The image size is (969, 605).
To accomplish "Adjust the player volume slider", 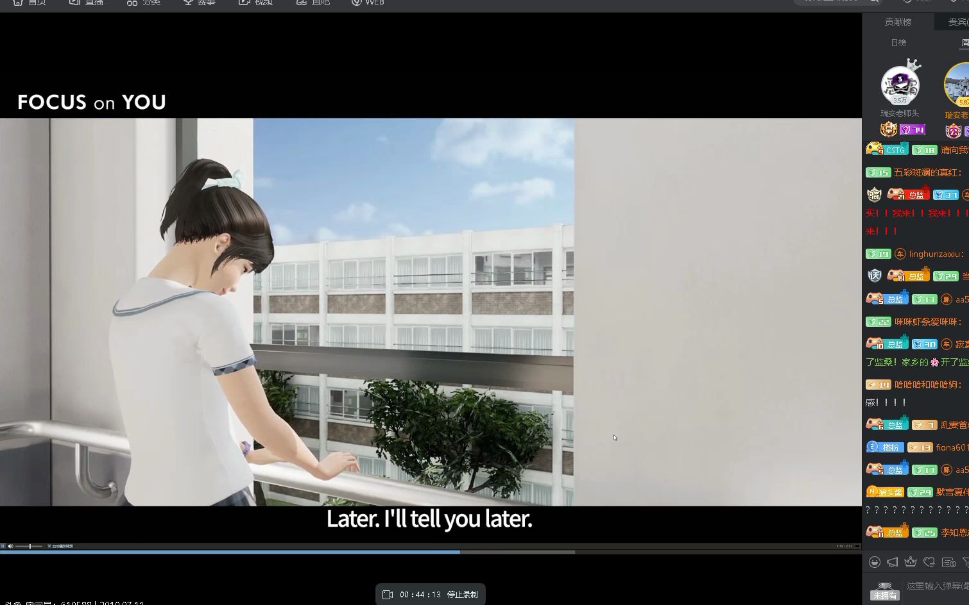I will [x=29, y=546].
